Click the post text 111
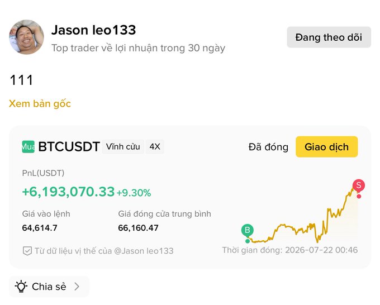This screenshot has height=305, width=380. click(21, 80)
